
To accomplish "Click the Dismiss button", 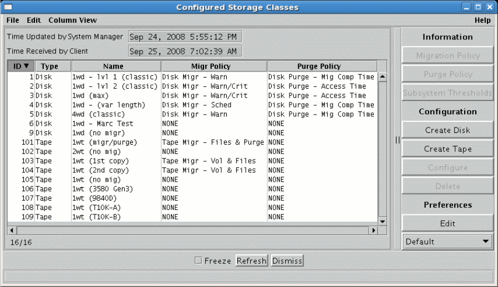I will click(287, 261).
